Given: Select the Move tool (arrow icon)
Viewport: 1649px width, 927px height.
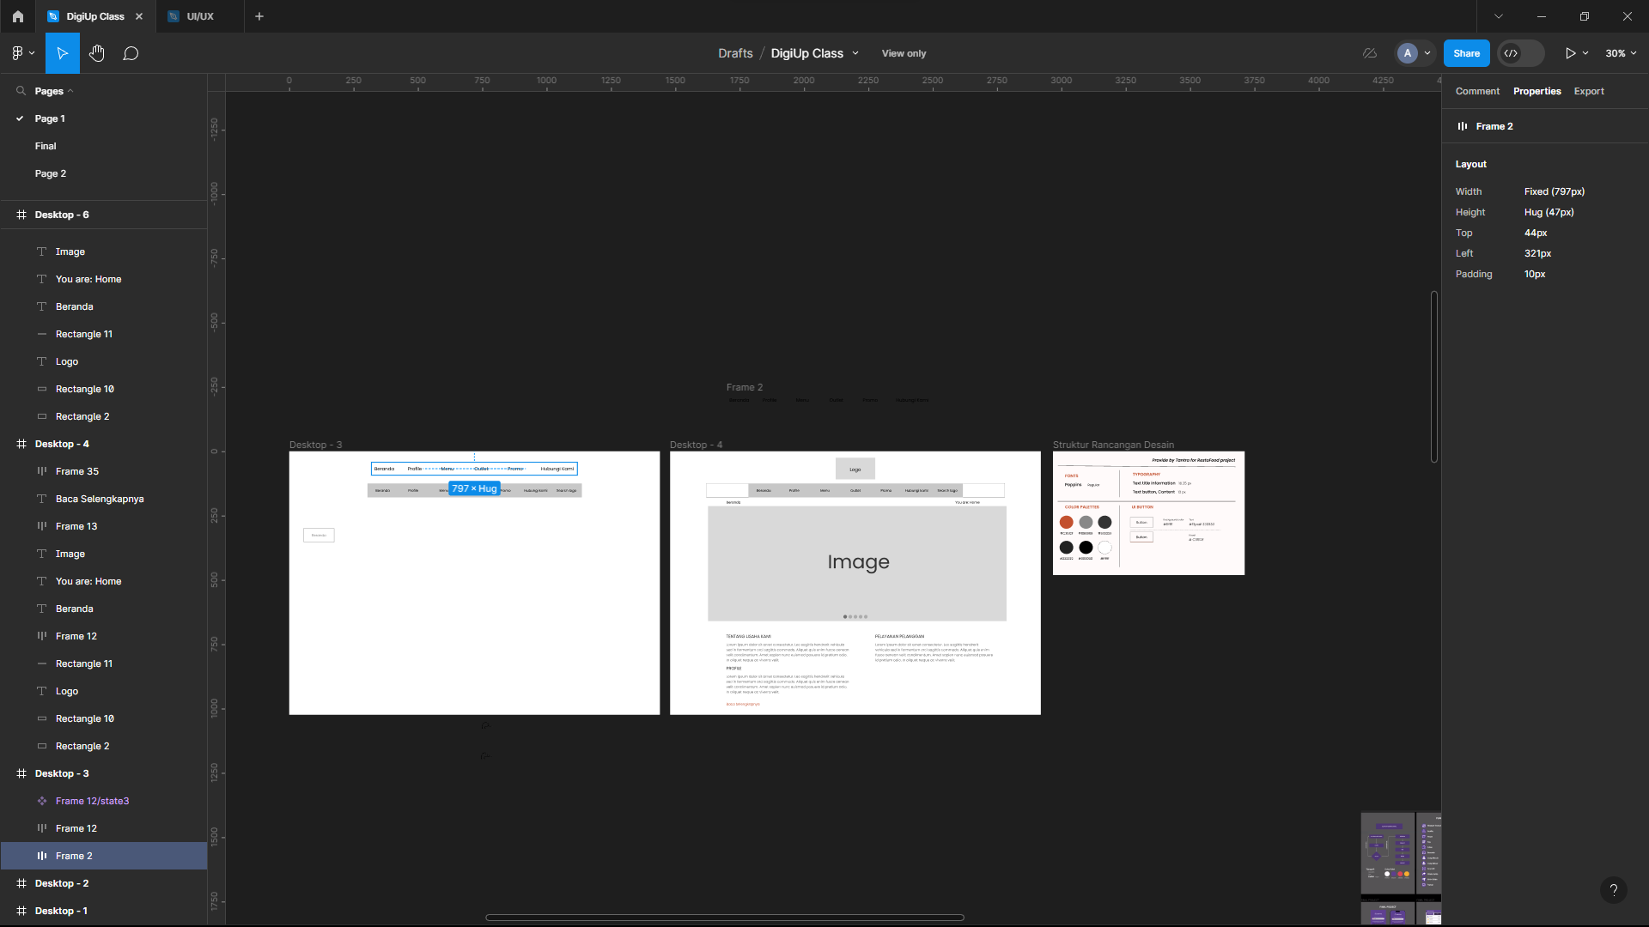Looking at the screenshot, I should click(63, 53).
